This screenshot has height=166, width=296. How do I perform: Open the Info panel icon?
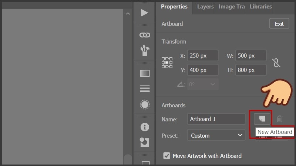point(144,127)
